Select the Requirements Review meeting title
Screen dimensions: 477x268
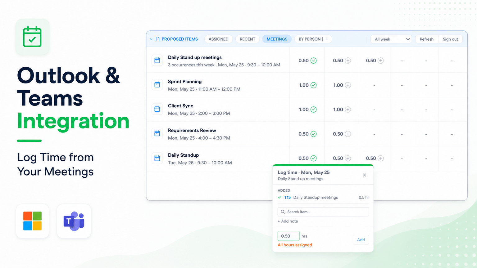click(192, 130)
